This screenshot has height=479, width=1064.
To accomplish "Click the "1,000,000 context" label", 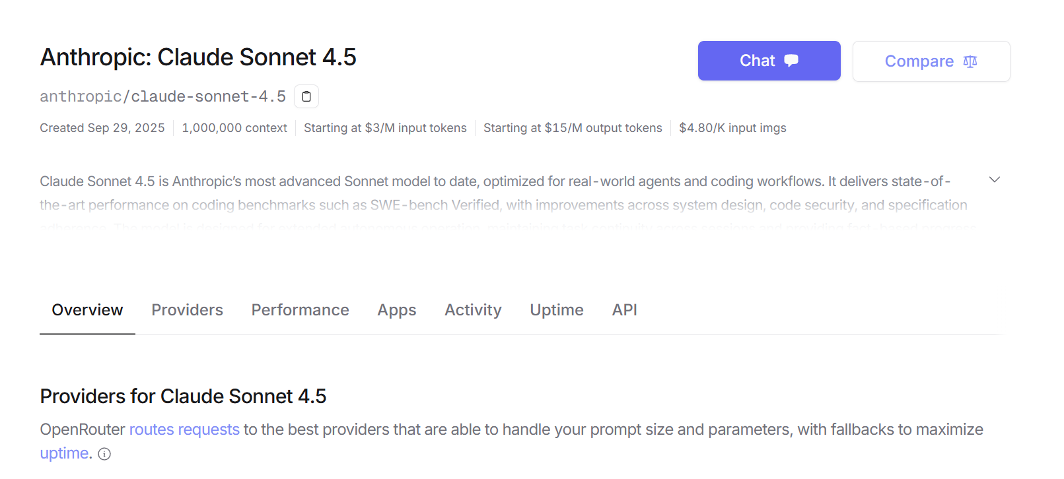I will [x=234, y=128].
